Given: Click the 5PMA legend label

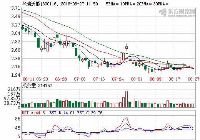Looking at the screenshot, I should tap(110, 4).
